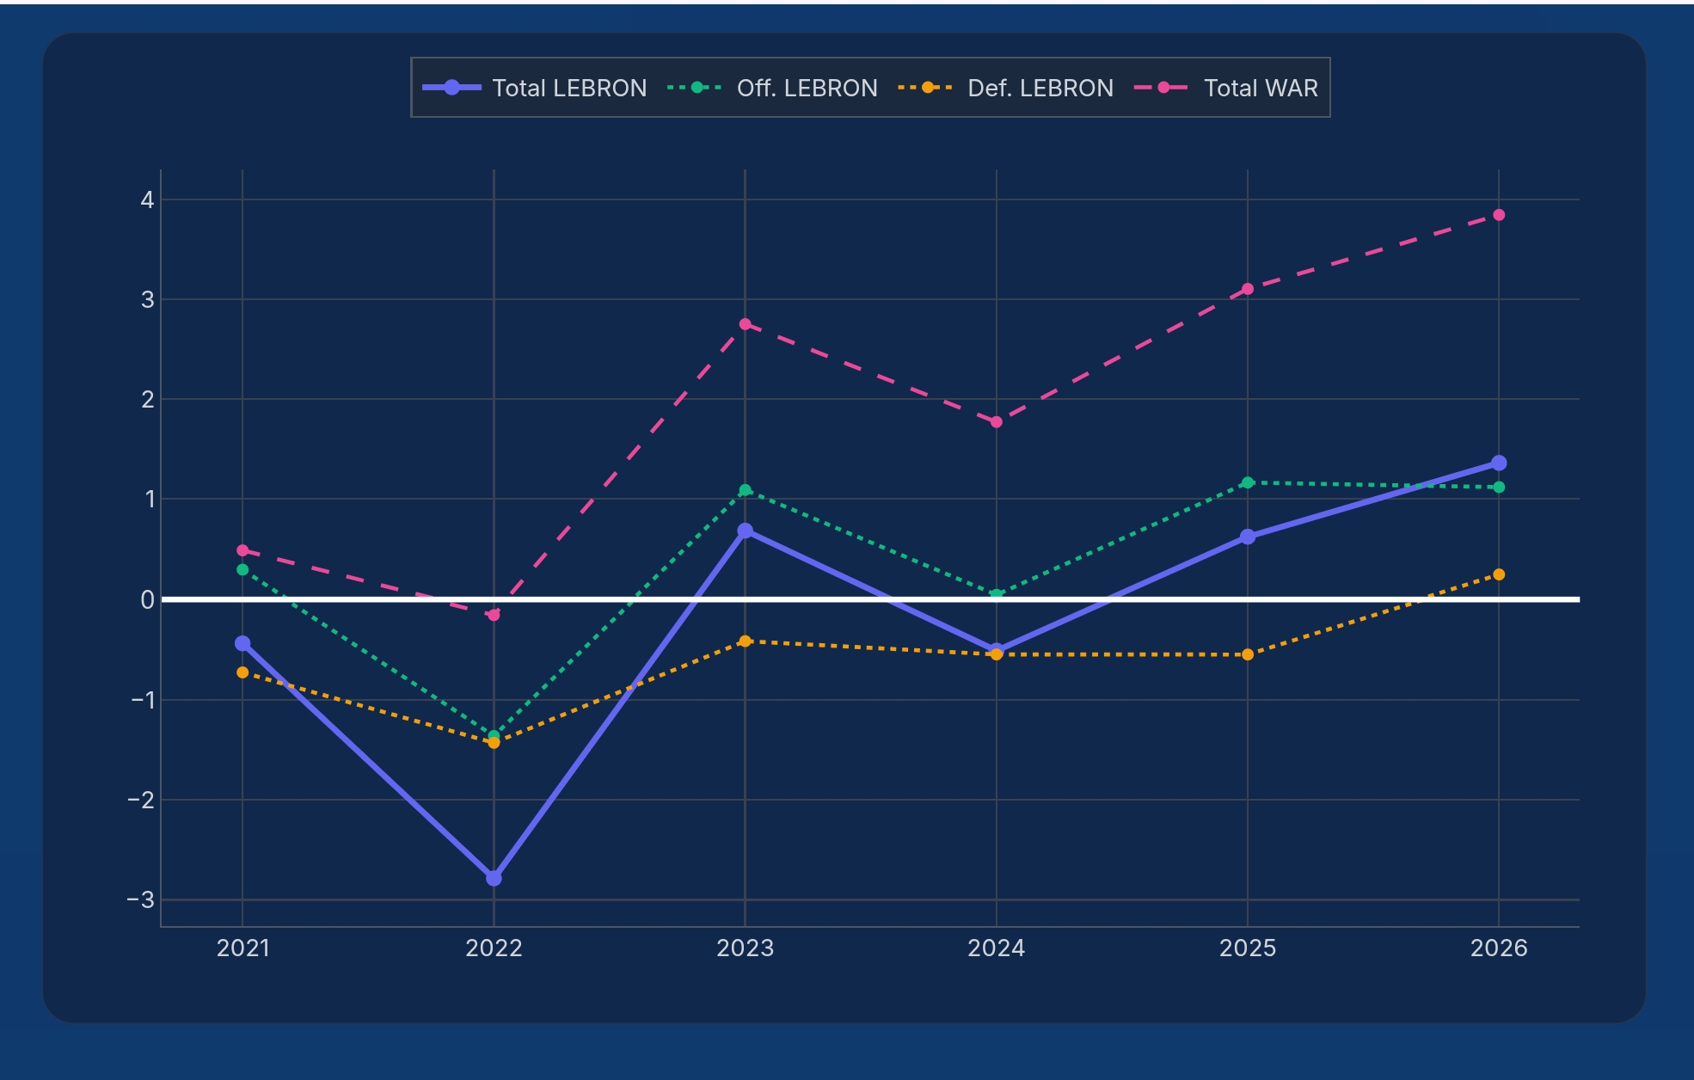Click the pink Total WAR legend marker
The image size is (1694, 1080).
click(1163, 88)
